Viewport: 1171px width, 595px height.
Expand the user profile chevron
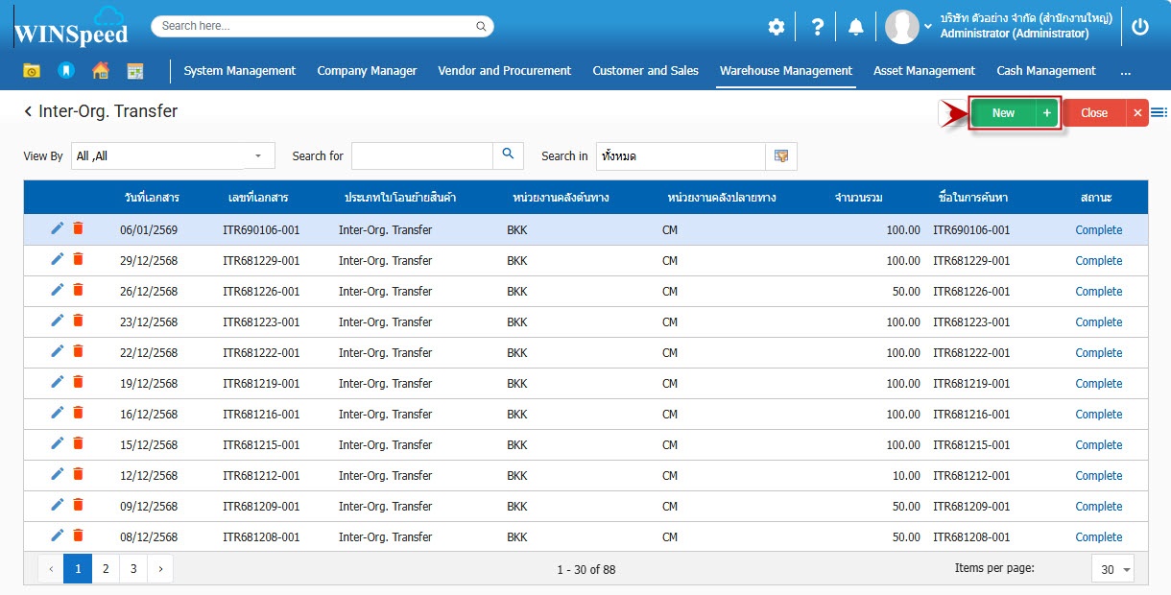(928, 27)
